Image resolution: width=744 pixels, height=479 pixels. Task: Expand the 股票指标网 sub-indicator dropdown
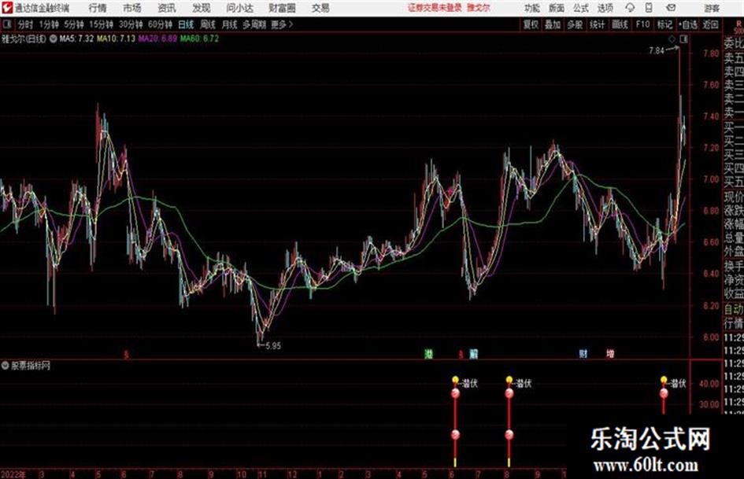(6, 366)
